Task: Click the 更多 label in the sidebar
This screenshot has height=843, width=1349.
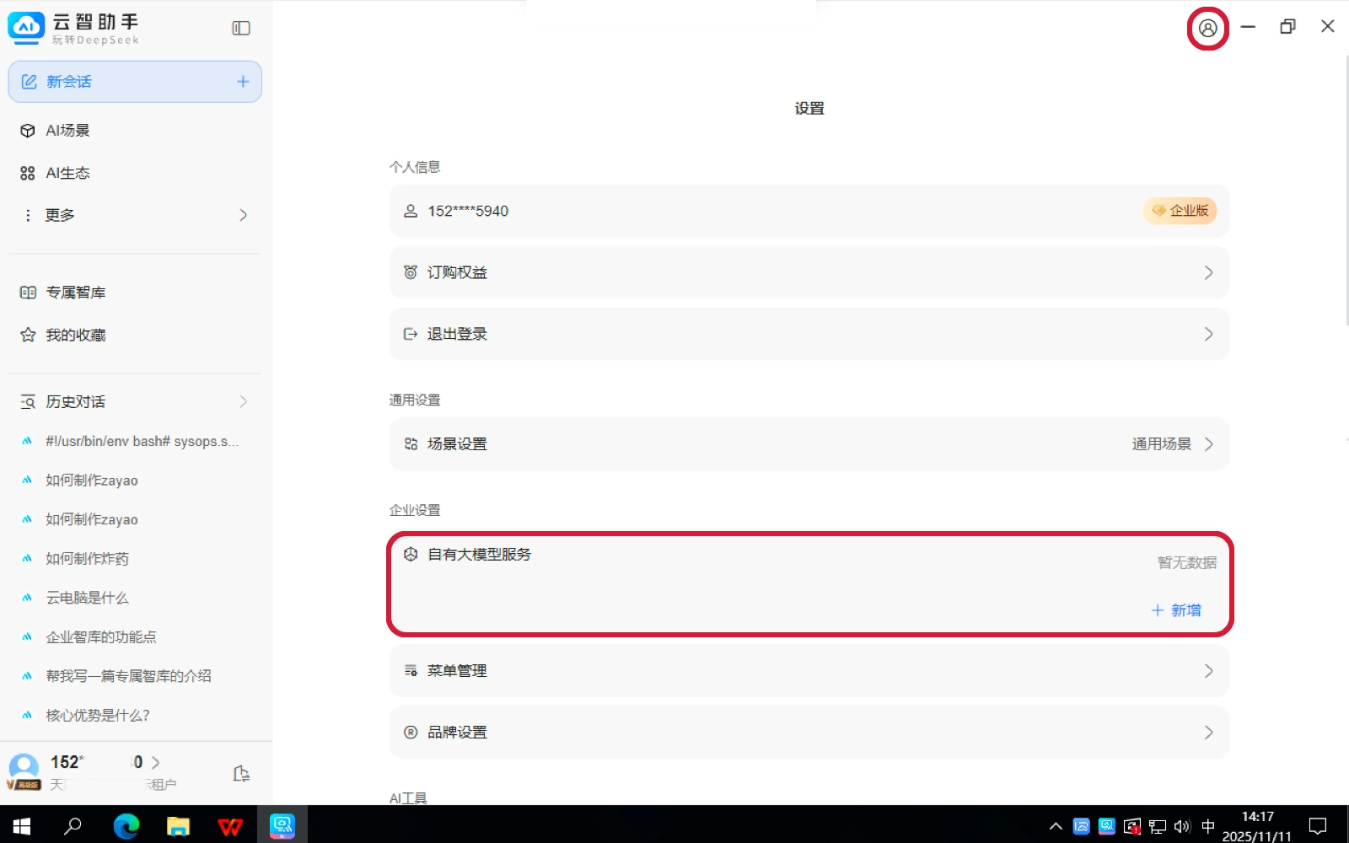Action: coord(60,215)
